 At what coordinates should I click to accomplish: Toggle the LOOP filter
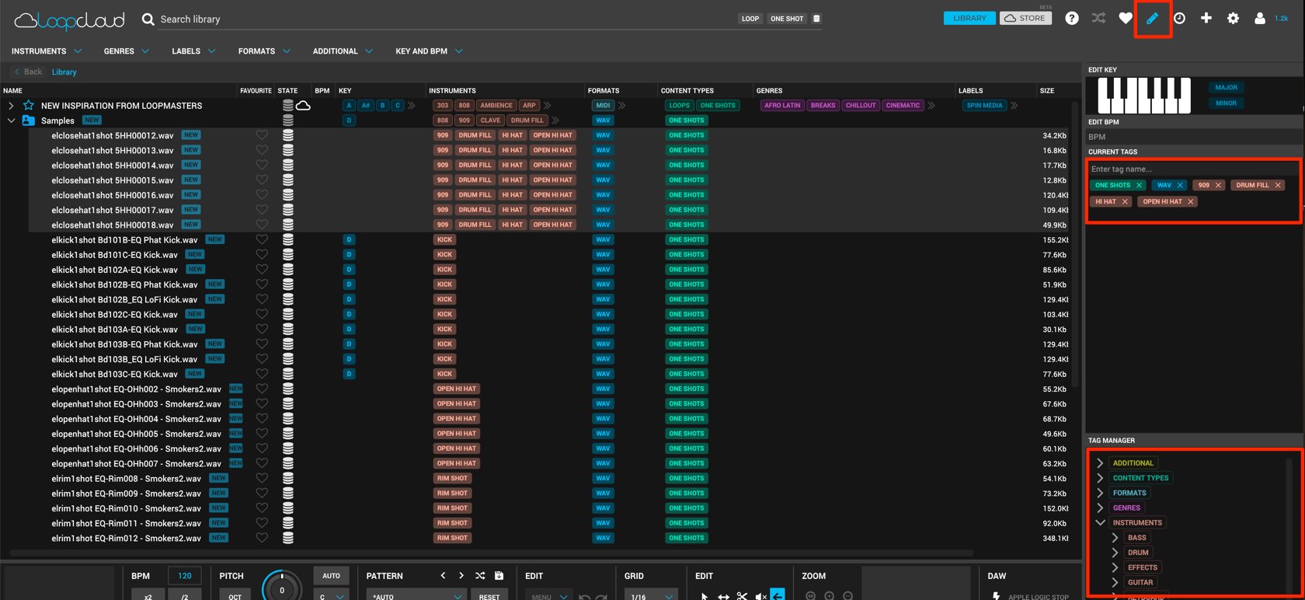[750, 19]
